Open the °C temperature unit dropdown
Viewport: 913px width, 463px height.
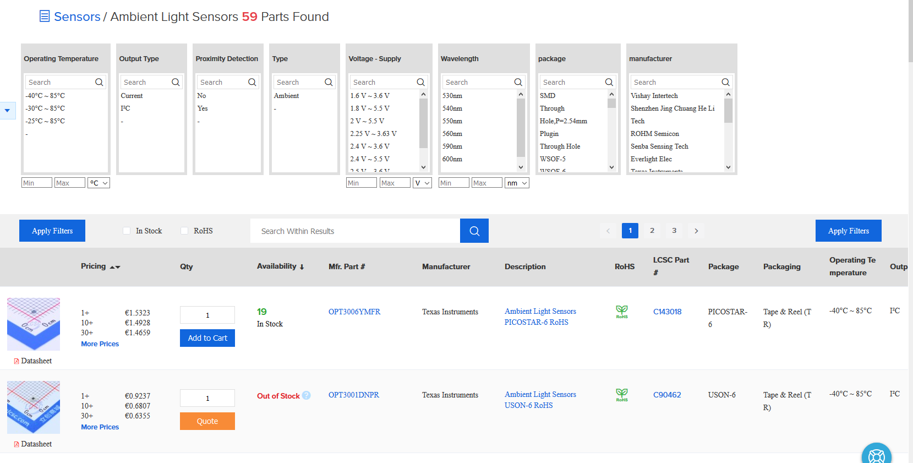(99, 183)
